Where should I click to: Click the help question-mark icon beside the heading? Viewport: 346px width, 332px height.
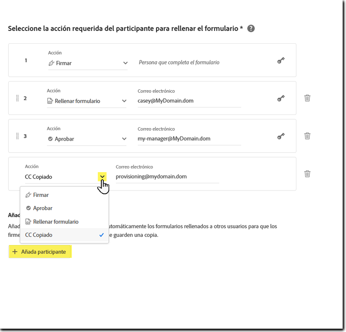[x=251, y=28]
